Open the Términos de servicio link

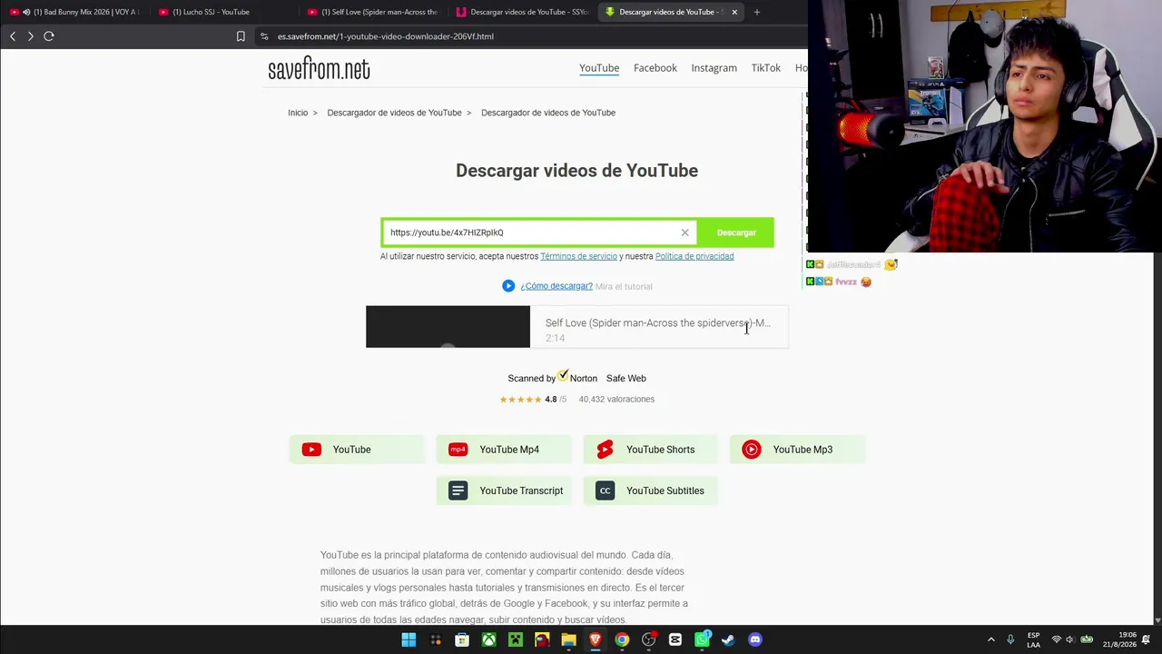click(x=578, y=256)
